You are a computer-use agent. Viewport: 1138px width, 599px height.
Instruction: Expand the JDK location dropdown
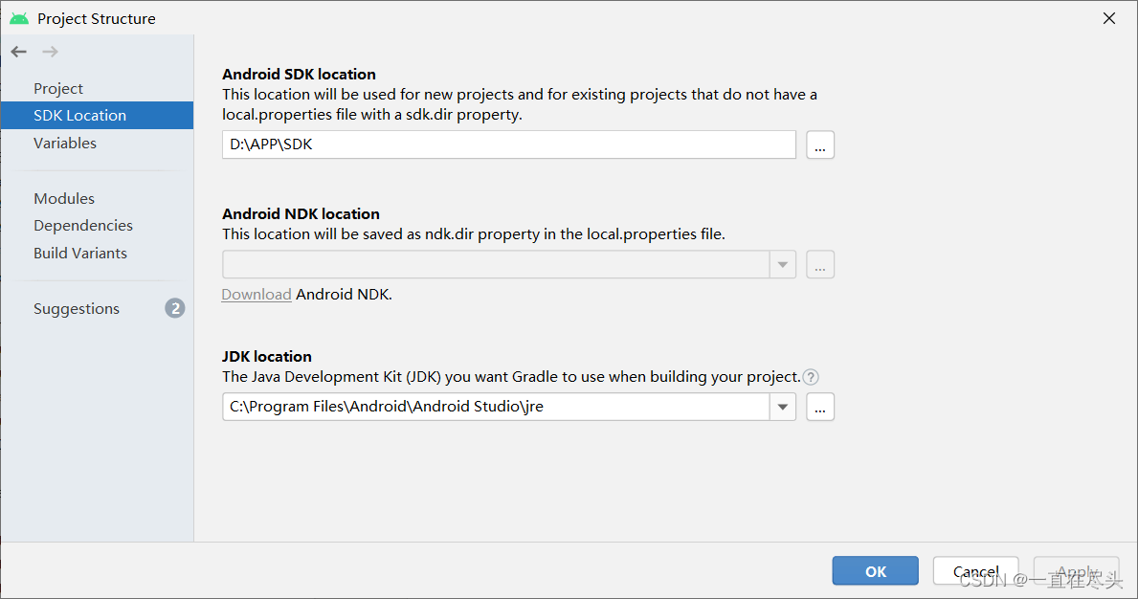pyautogui.click(x=782, y=407)
